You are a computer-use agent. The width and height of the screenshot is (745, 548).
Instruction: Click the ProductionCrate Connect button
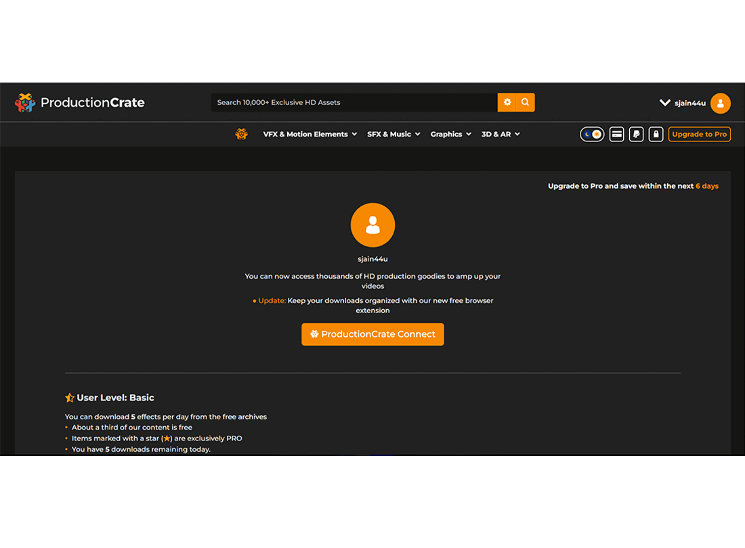[x=372, y=334]
